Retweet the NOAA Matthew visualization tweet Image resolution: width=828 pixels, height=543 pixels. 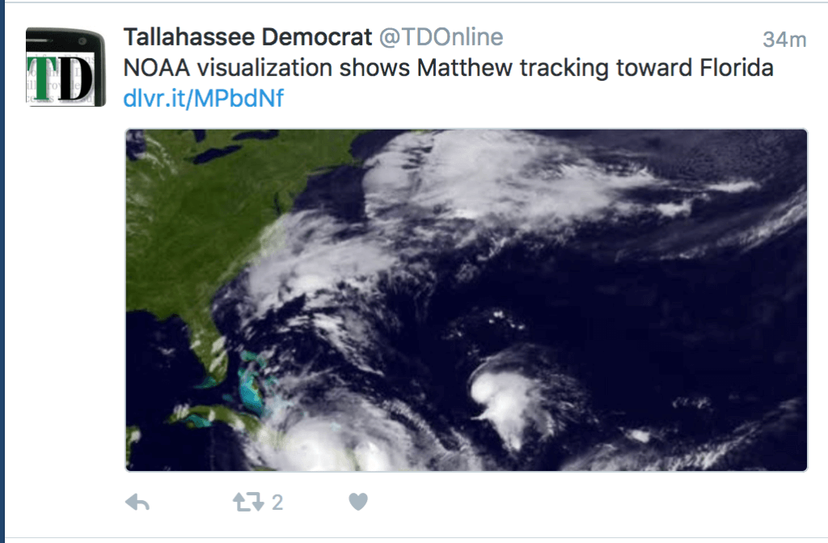(x=248, y=502)
